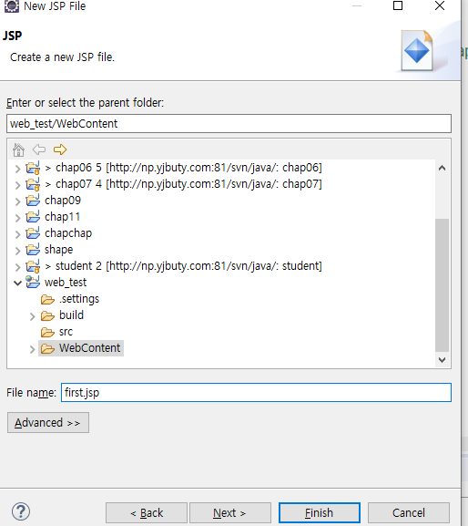Expand the chapchap project node
The width and height of the screenshot is (468, 526).
pos(18,234)
